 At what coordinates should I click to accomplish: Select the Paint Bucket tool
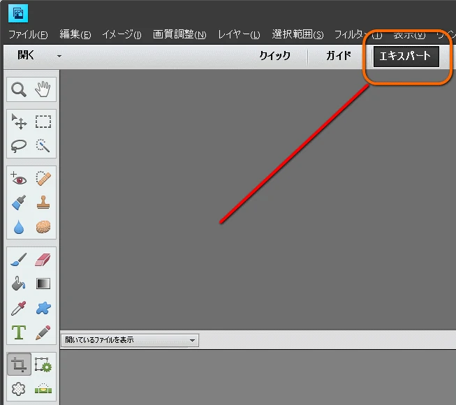pyautogui.click(x=19, y=283)
